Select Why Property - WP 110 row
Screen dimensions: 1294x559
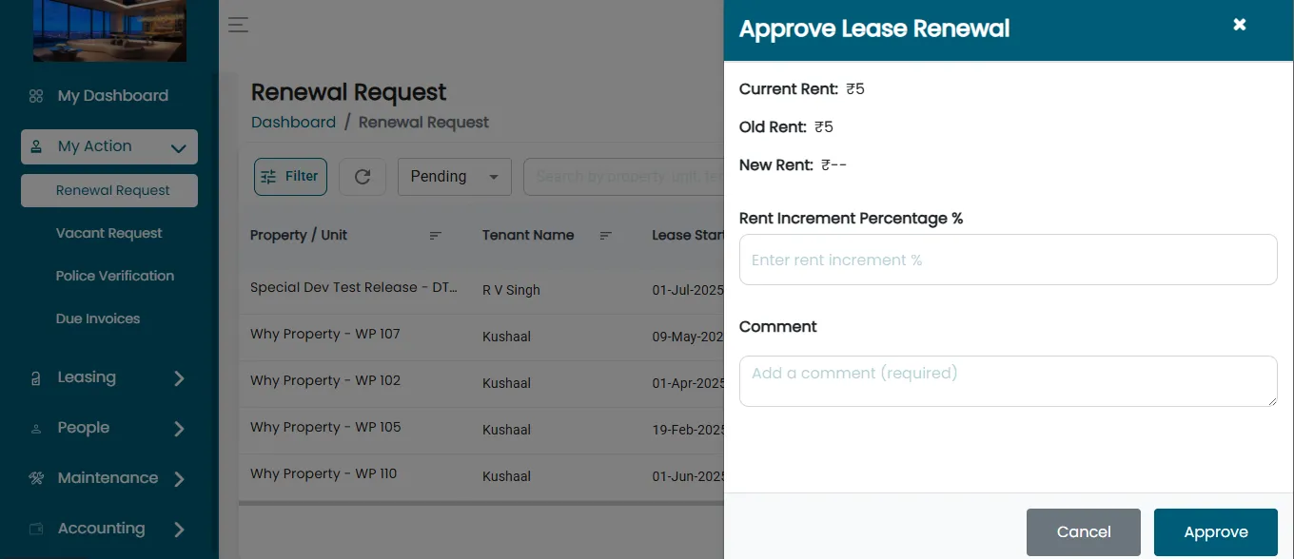pos(481,475)
